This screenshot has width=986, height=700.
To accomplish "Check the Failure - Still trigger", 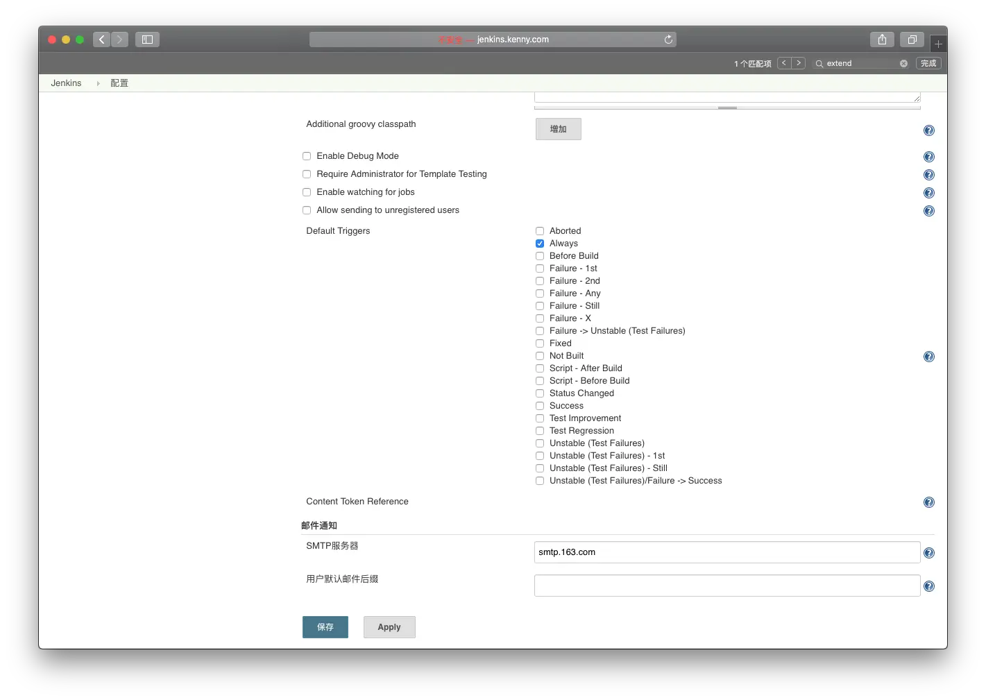I will pos(540,306).
